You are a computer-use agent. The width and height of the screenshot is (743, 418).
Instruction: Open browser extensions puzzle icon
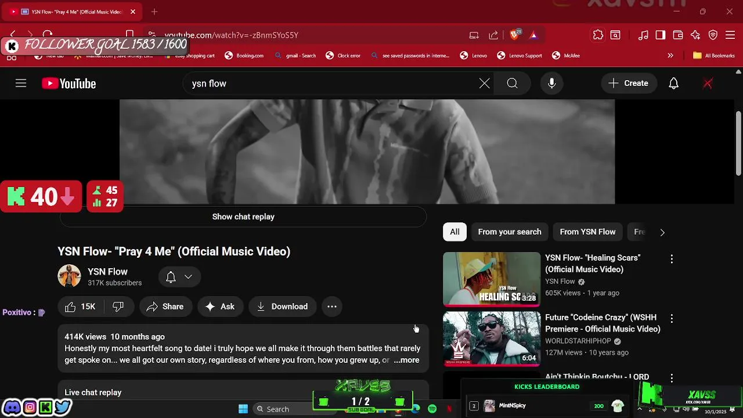[598, 35]
